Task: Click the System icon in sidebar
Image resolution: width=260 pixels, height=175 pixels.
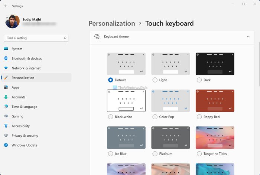Action: click(6, 49)
